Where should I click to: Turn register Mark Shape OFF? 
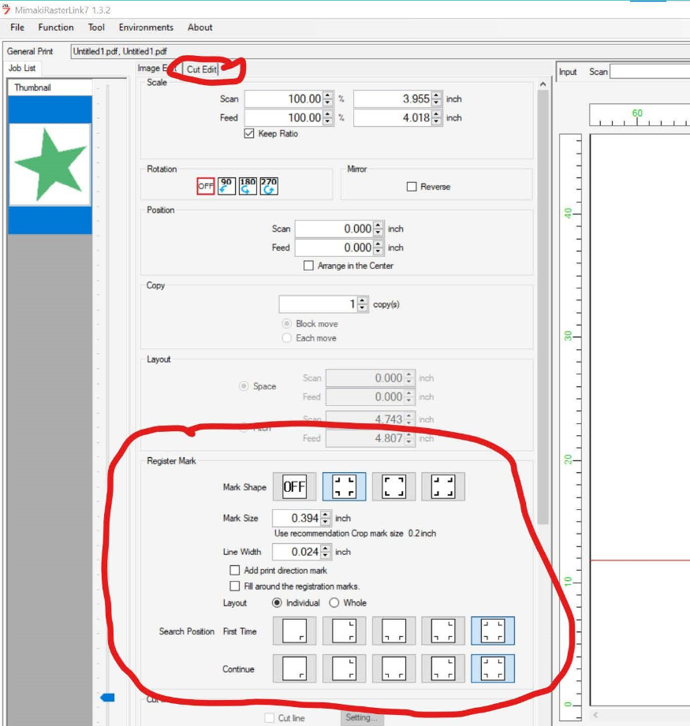294,486
